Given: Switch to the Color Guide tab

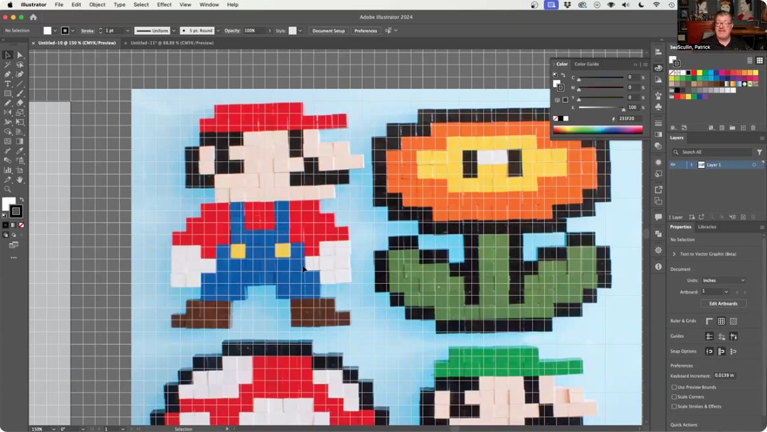Looking at the screenshot, I should [586, 64].
